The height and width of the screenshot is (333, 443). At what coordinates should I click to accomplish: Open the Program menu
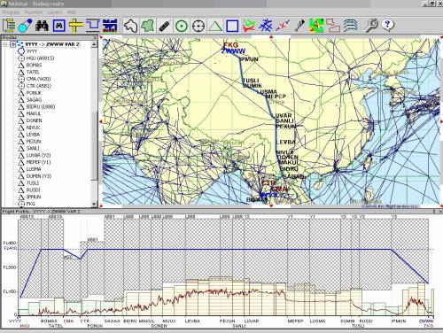[x=11, y=12]
